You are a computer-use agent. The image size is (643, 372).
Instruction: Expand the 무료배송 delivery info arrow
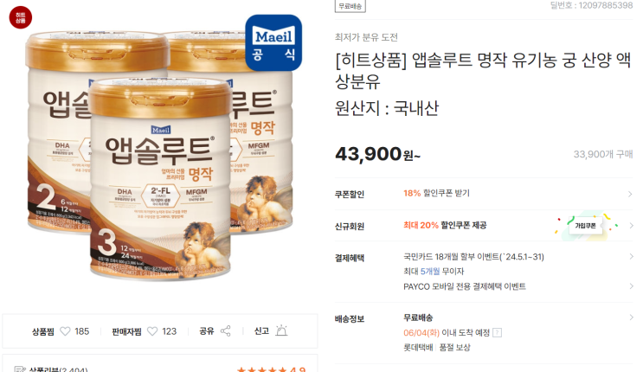pyautogui.click(x=631, y=317)
